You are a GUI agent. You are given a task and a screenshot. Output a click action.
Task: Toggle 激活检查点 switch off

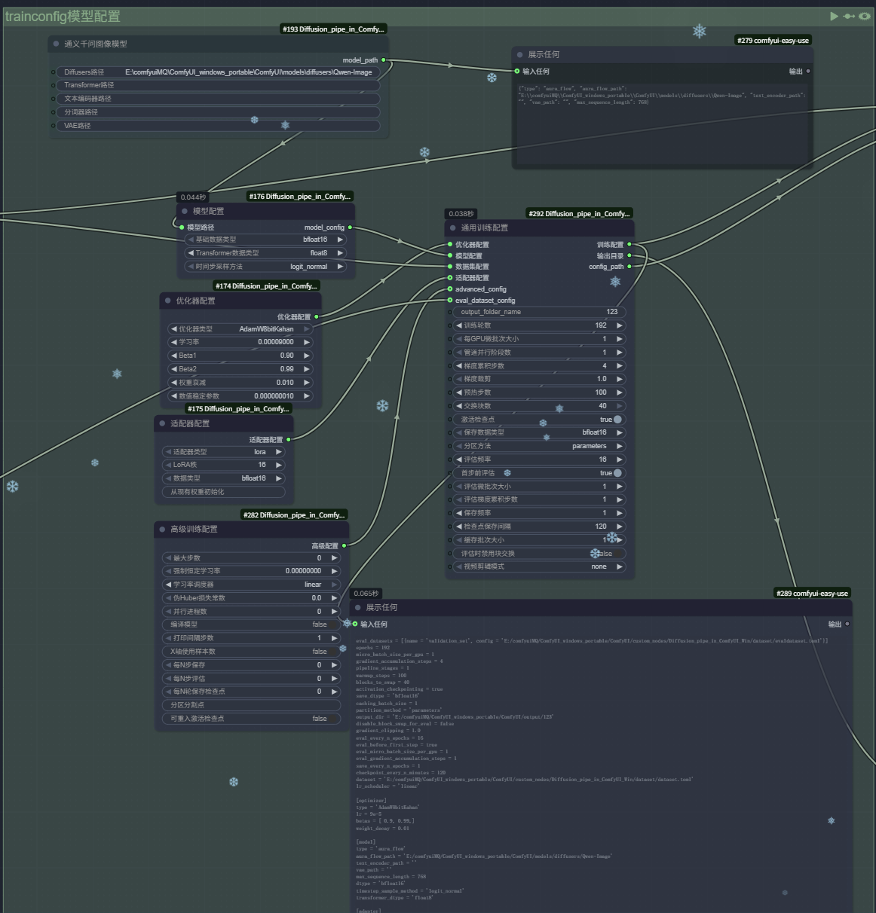click(617, 420)
